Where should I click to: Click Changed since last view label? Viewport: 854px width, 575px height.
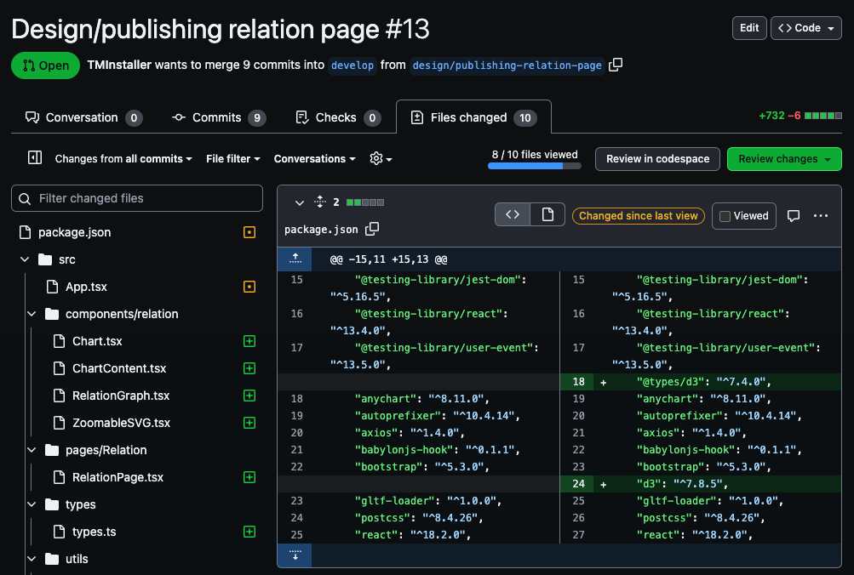pos(639,216)
